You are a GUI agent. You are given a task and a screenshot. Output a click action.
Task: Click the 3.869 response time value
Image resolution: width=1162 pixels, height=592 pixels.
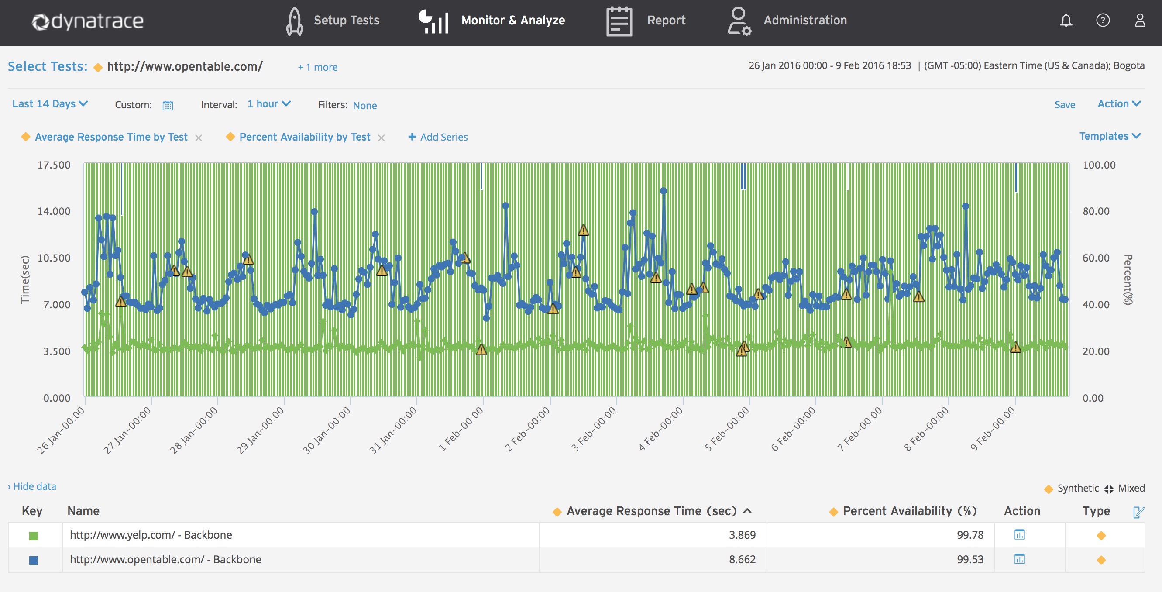(x=742, y=535)
